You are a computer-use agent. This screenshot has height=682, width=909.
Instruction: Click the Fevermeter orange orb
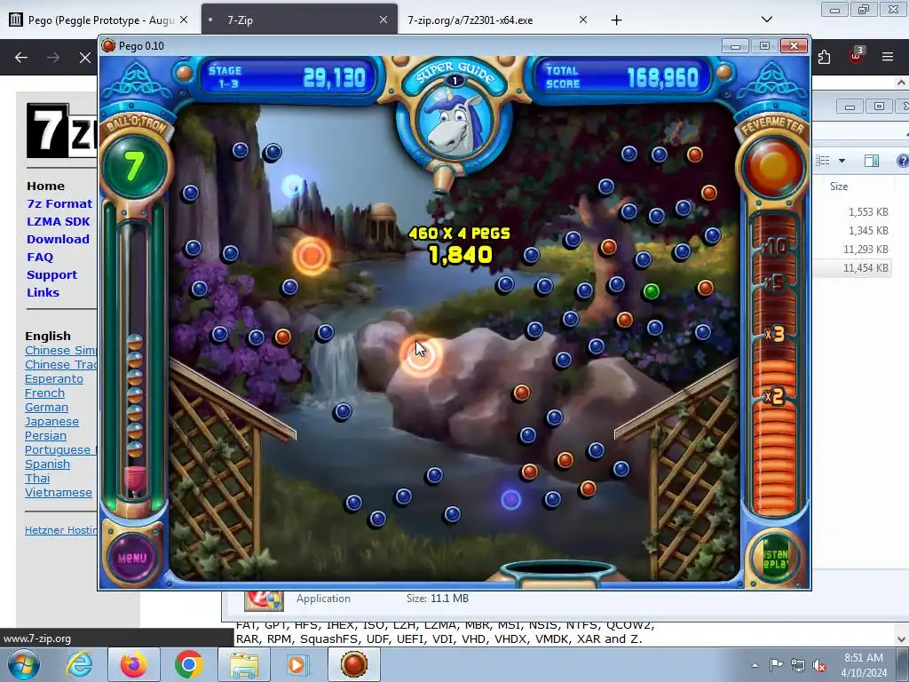[x=773, y=166]
